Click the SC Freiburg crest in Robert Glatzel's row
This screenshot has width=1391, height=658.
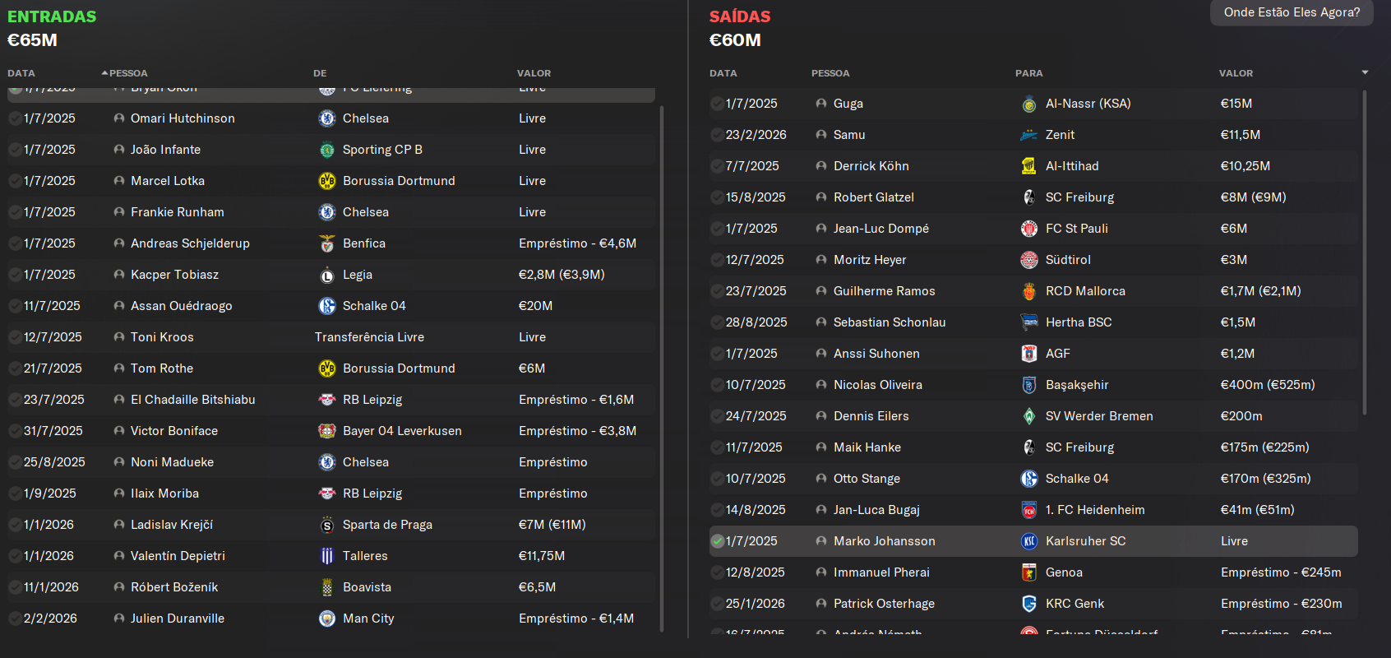click(1029, 197)
